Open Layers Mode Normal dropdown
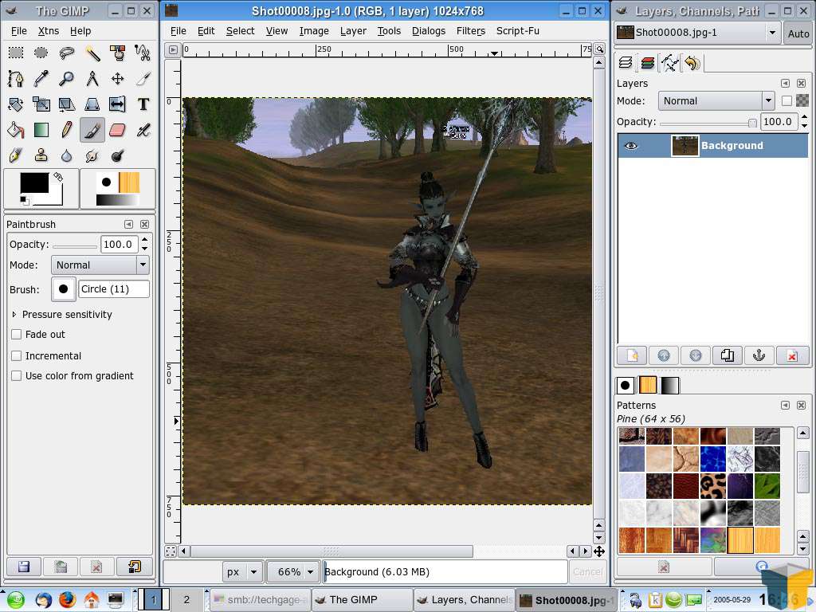 point(716,101)
